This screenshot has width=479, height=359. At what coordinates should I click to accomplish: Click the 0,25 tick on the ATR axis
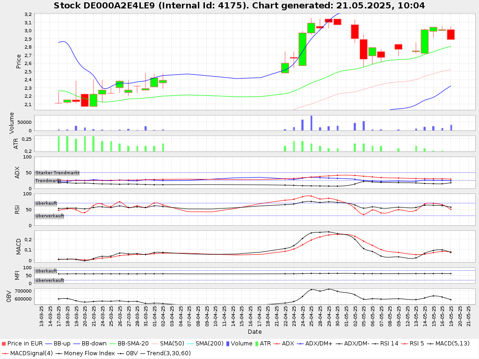pyautogui.click(x=27, y=139)
